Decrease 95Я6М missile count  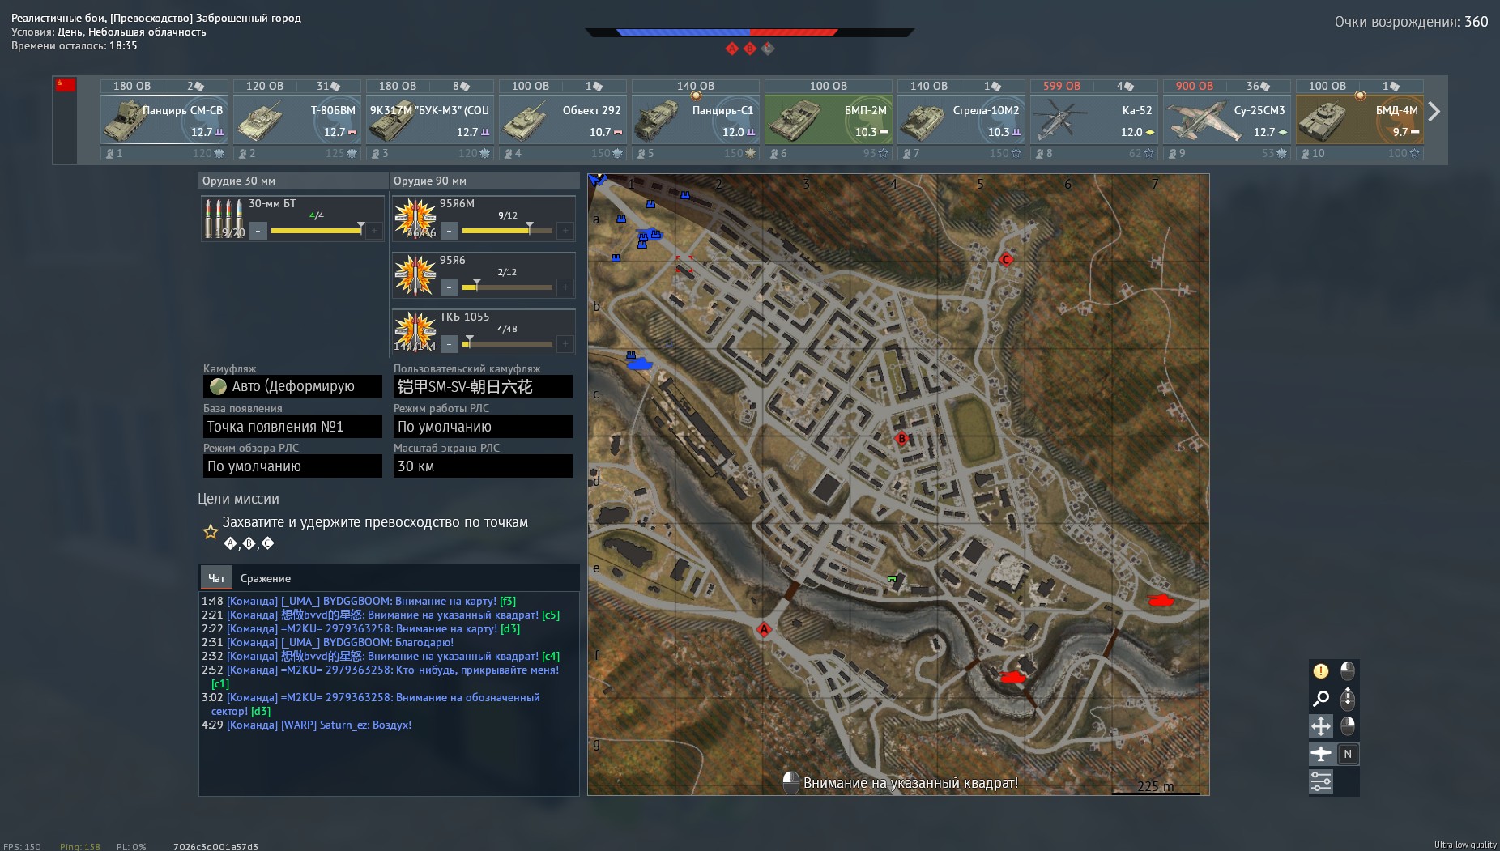pos(449,231)
